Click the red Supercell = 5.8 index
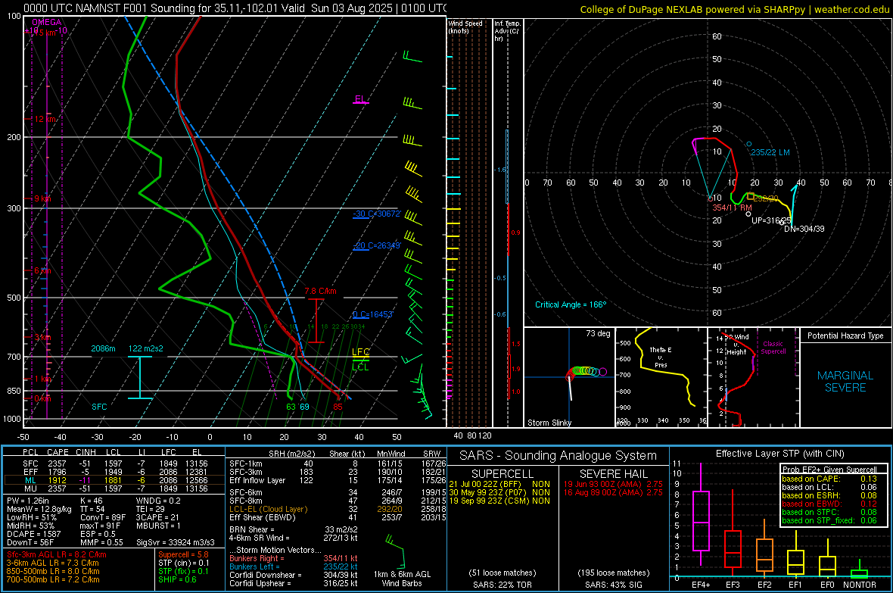This screenshot has width=893, height=593. pyautogui.click(x=183, y=554)
